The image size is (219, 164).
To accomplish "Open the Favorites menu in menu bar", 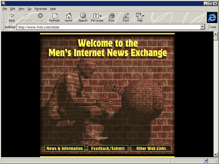I will click(41, 9).
